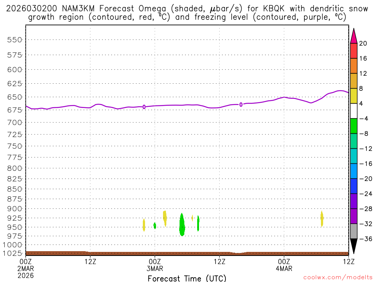Click the color bar label '20'
Screen dimensions: 376x282
[363, 43]
